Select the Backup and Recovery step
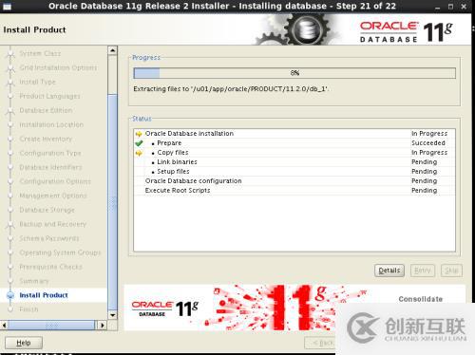 point(52,224)
